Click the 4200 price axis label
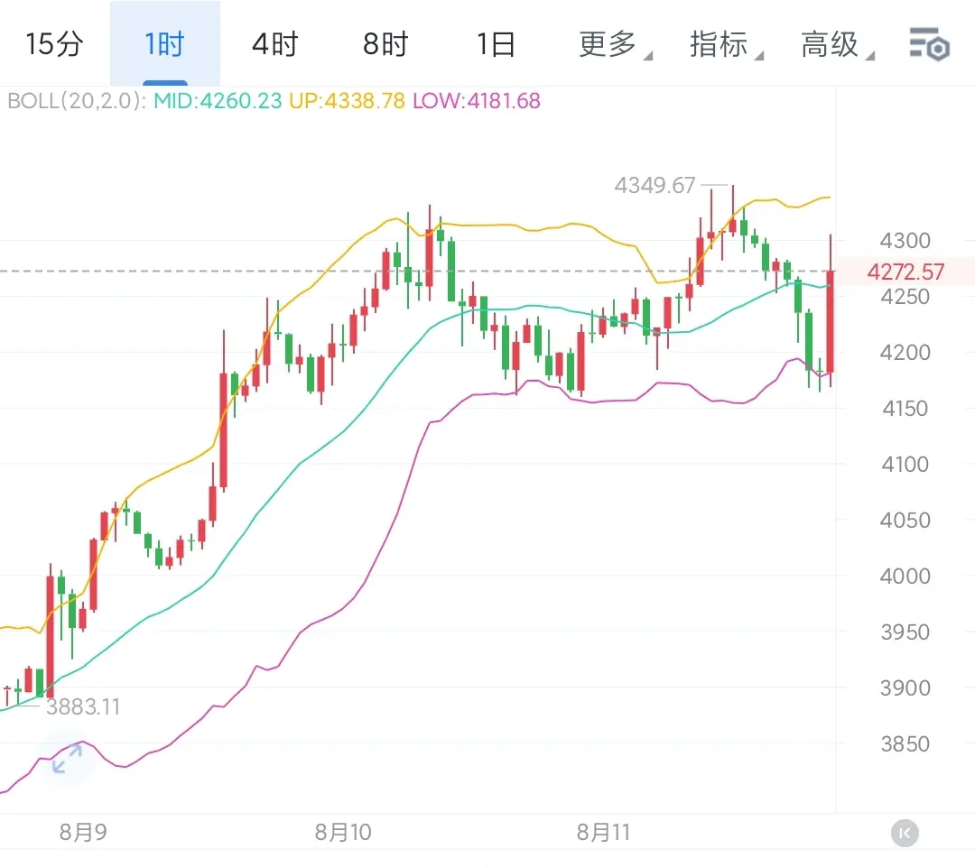This screenshot has width=975, height=867. pos(905,353)
